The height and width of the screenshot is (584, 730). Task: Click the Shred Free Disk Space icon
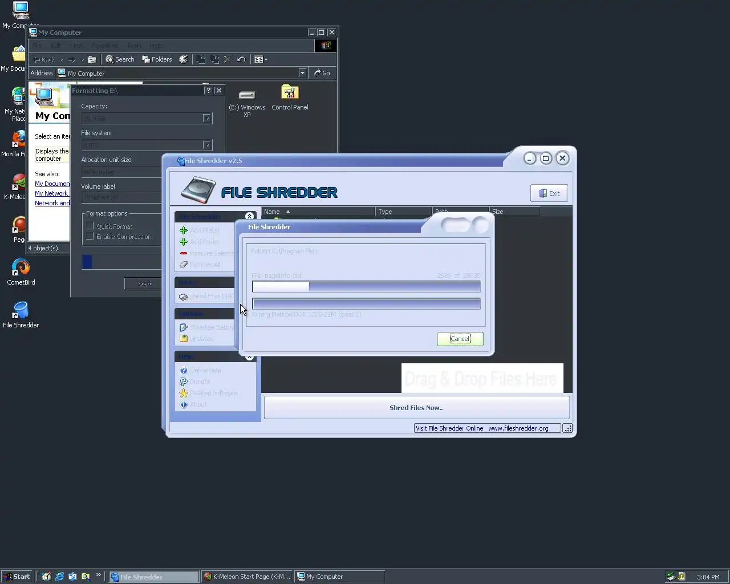pyautogui.click(x=184, y=297)
